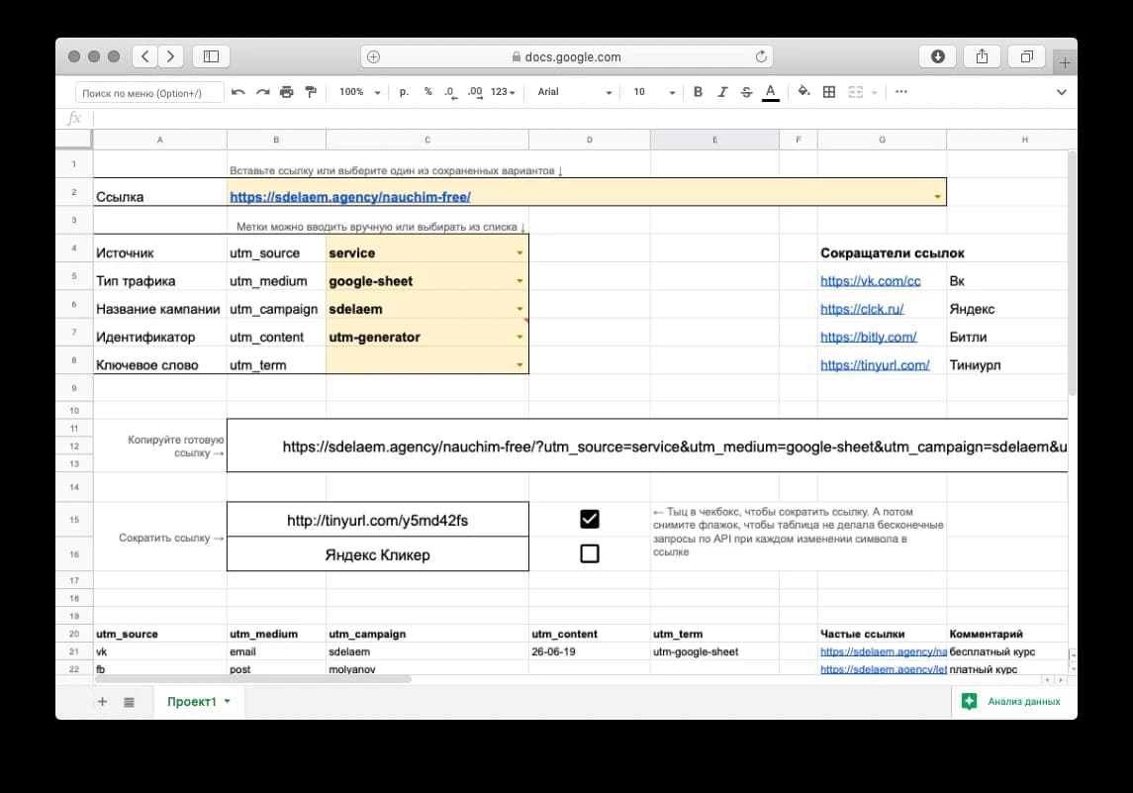1133x793 pixels.
Task: Click the undo arrow in the toolbar
Action: [x=238, y=92]
